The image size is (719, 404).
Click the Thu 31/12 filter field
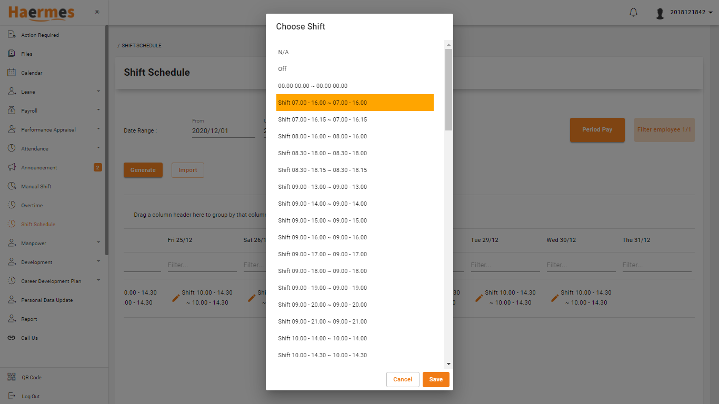click(x=657, y=265)
